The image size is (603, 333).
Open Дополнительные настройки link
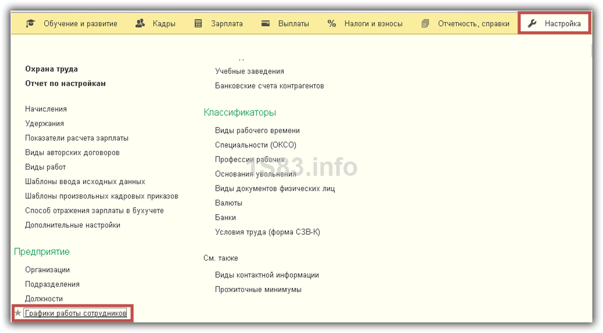click(73, 225)
